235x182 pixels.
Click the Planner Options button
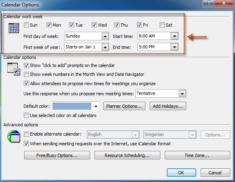[x=124, y=106]
